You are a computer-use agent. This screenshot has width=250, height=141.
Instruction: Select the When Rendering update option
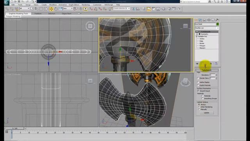click(199, 107)
